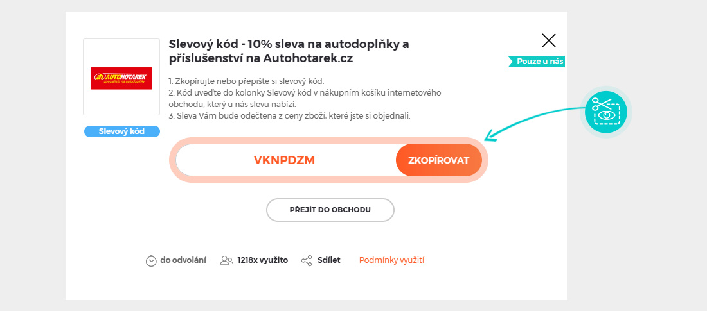Click instruction step 3 about deducted discount
The width and height of the screenshot is (707, 311).
pos(289,116)
